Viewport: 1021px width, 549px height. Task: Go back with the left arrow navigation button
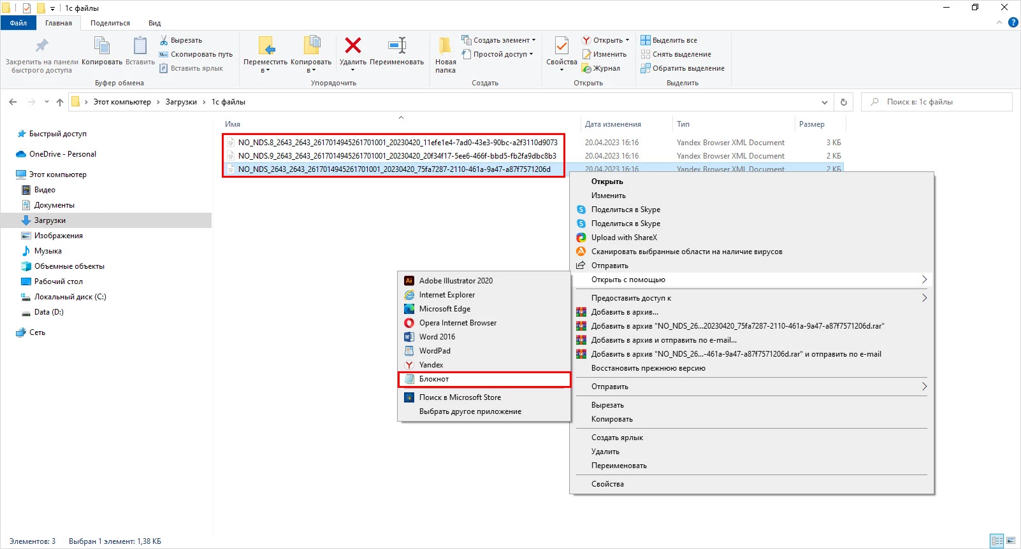pos(13,102)
